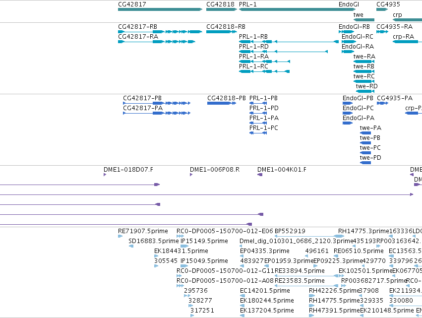Click the EndoGI-RC transcript glyph
Image resolution: width=422 pixels, height=318 pixels.
tap(349, 42)
